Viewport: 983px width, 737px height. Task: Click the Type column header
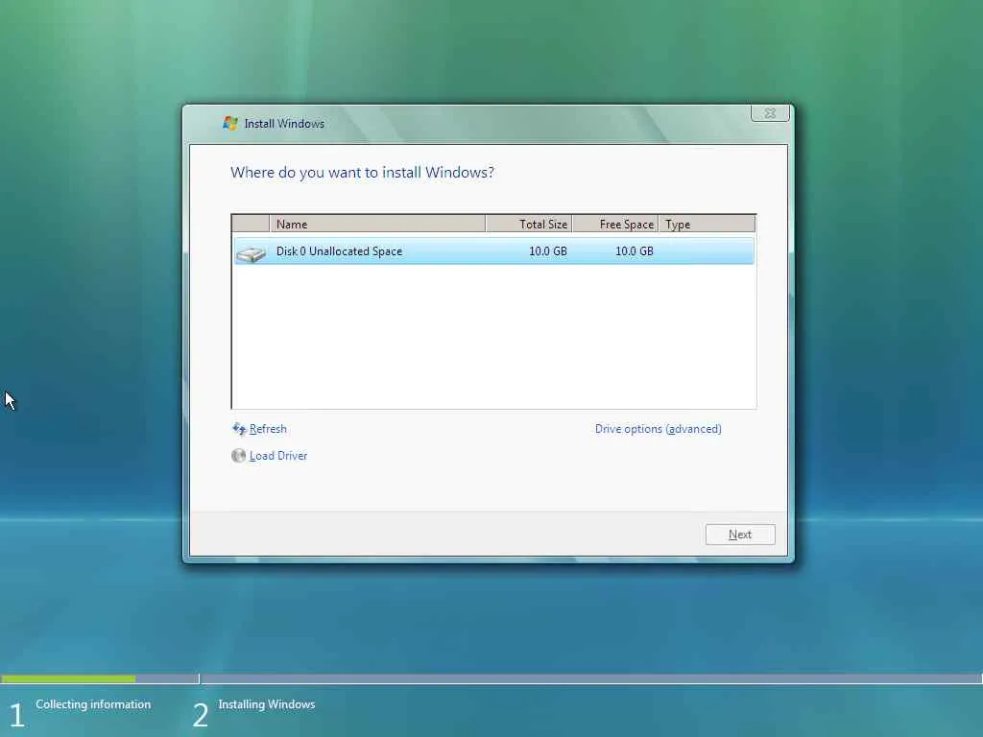[x=707, y=224]
